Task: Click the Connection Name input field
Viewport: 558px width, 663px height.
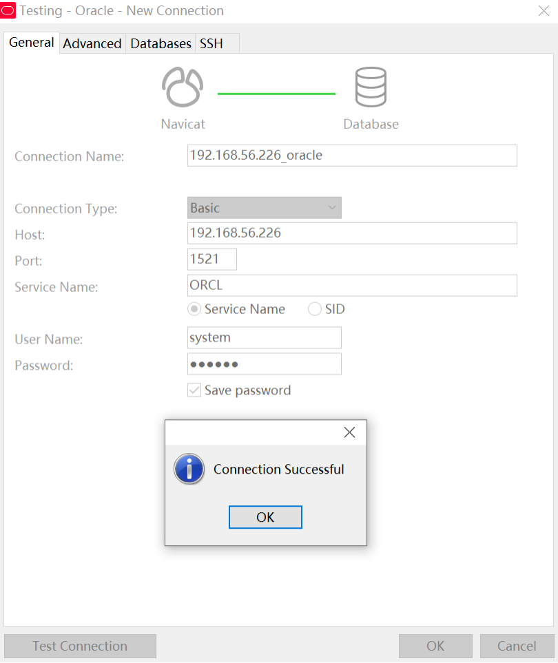Action: coord(352,155)
